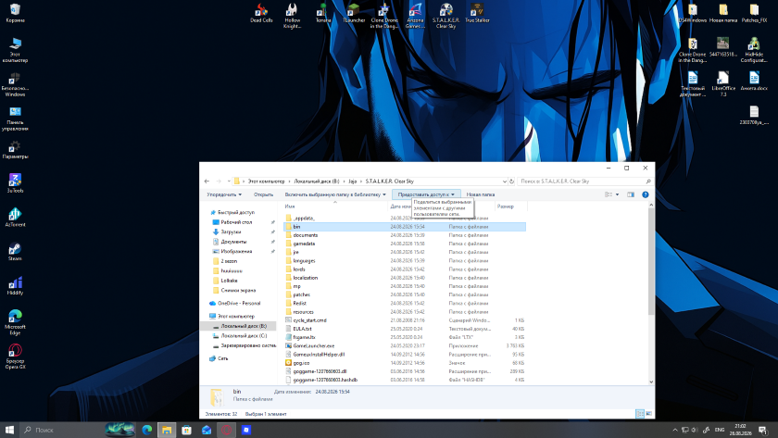The height and width of the screenshot is (438, 778).
Task: Go back with Explorer's back arrow
Action: tap(207, 181)
